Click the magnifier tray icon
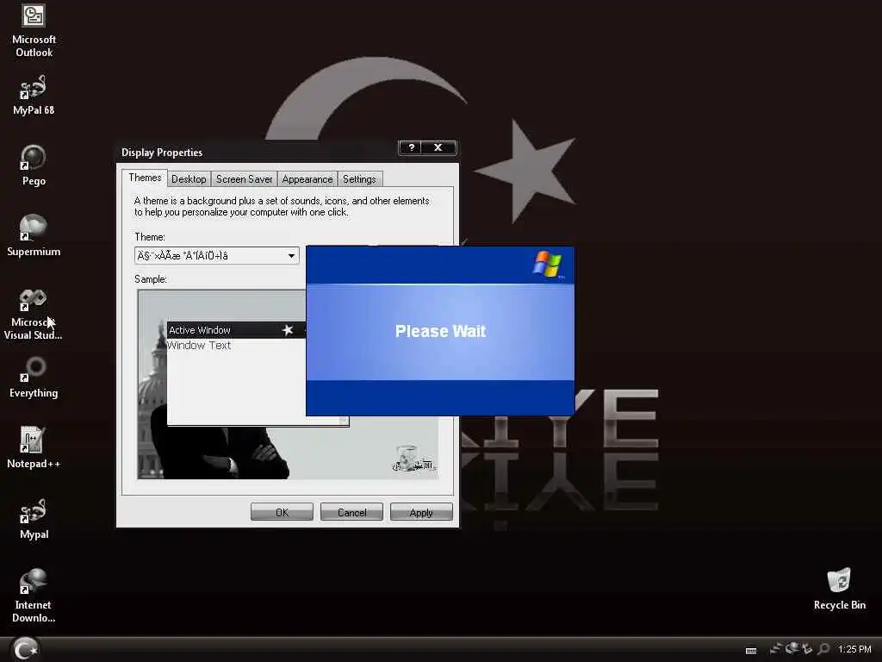 [x=823, y=649]
